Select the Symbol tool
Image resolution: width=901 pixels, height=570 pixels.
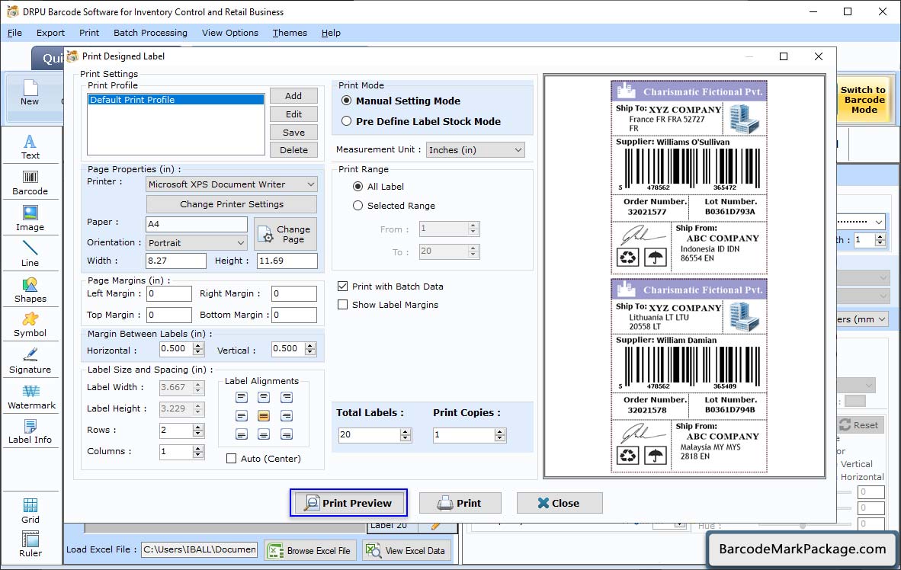pos(30,325)
